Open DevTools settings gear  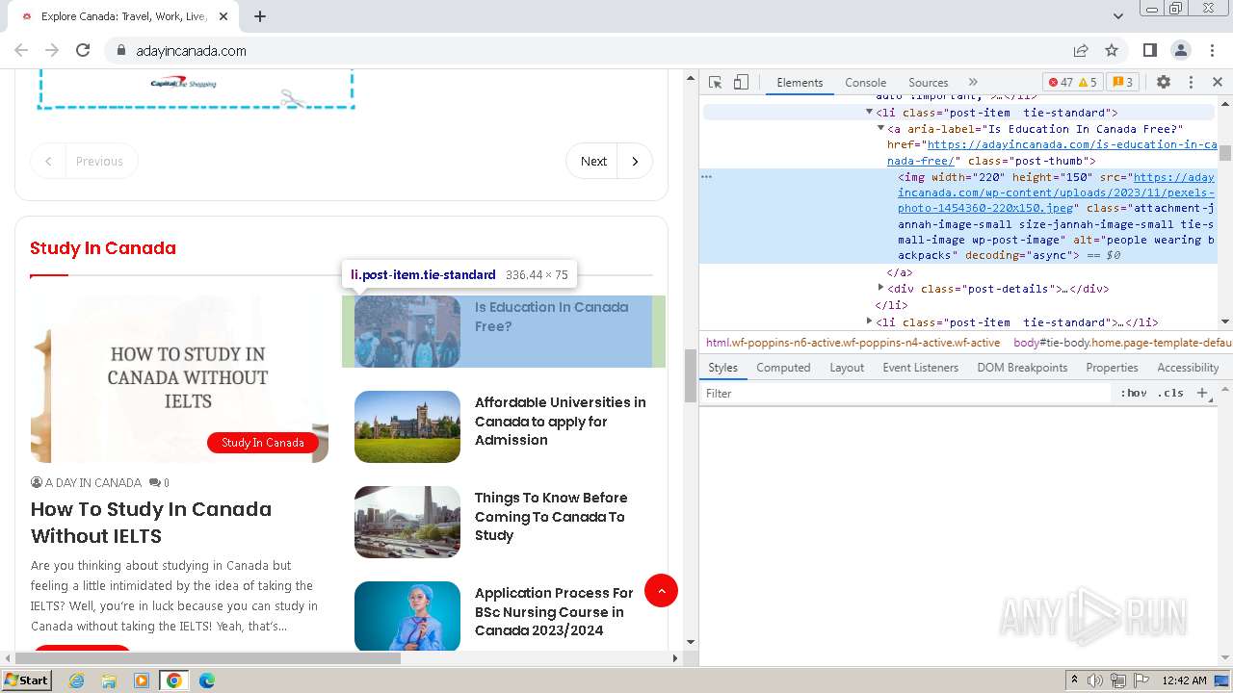(1163, 82)
